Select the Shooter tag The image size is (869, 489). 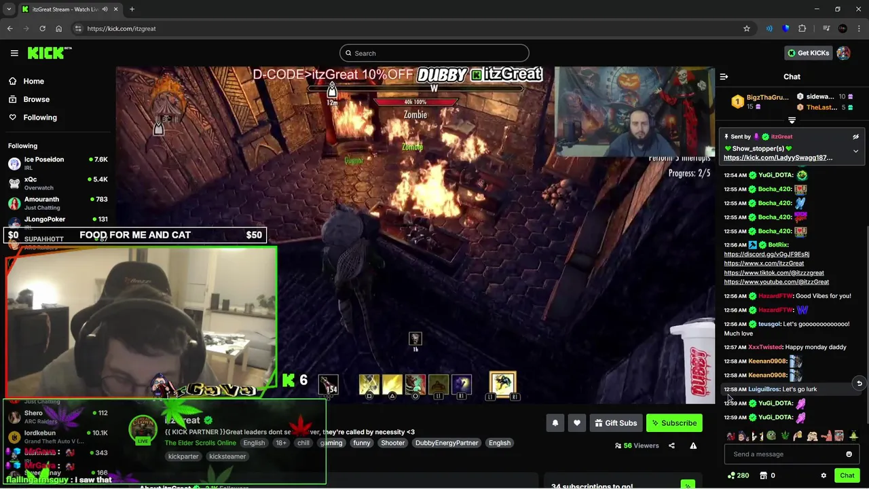[392, 443]
